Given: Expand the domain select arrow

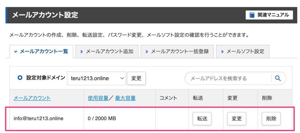Looking at the screenshot, I should (x=122, y=78).
